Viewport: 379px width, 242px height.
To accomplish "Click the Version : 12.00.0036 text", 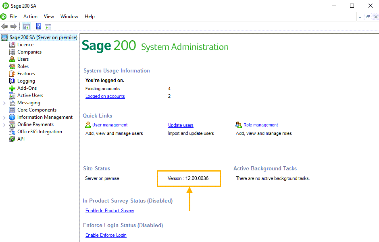I will tap(188, 178).
